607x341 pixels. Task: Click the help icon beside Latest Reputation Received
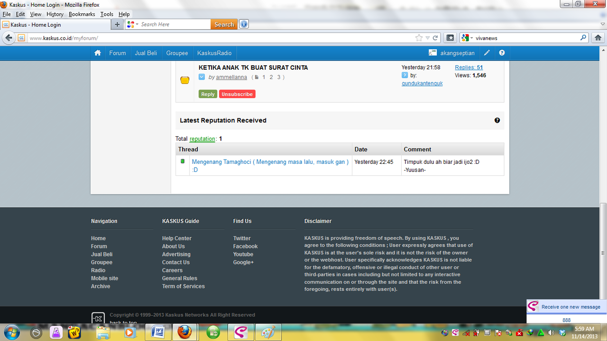[497, 120]
